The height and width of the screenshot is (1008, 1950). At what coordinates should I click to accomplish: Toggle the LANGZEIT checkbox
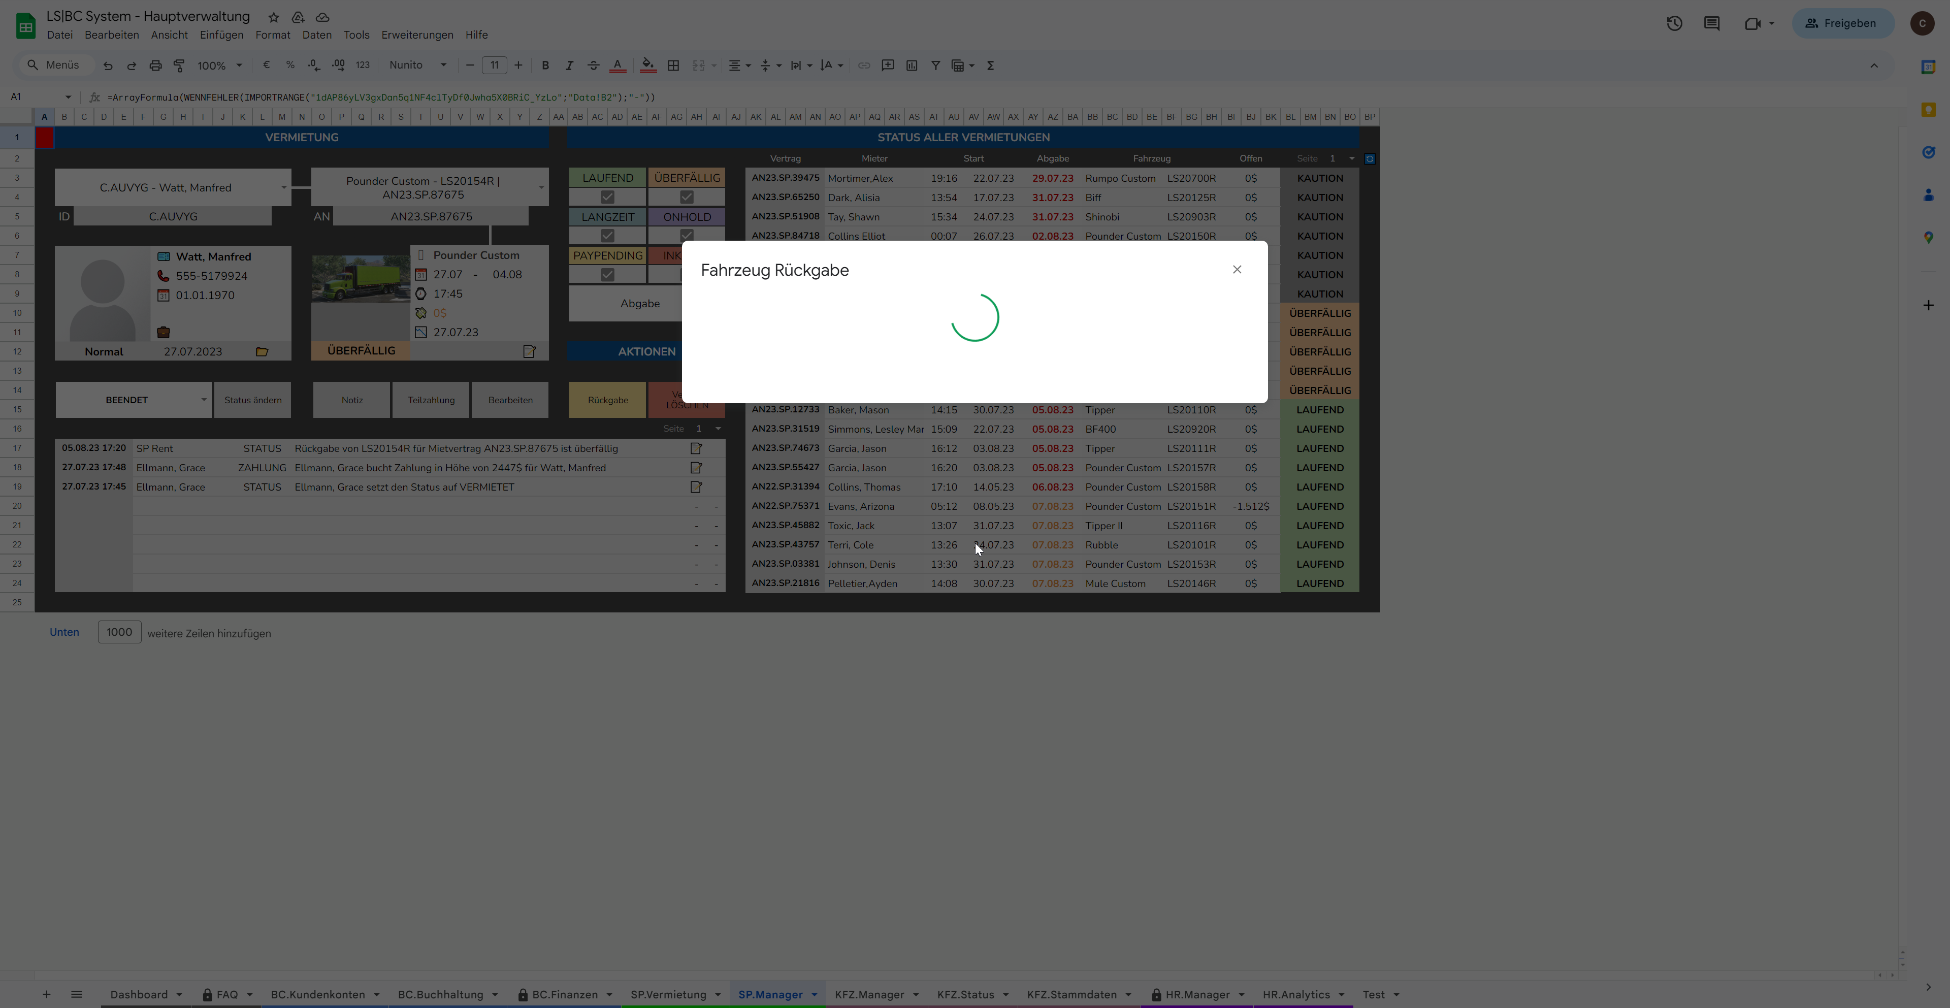(x=607, y=236)
